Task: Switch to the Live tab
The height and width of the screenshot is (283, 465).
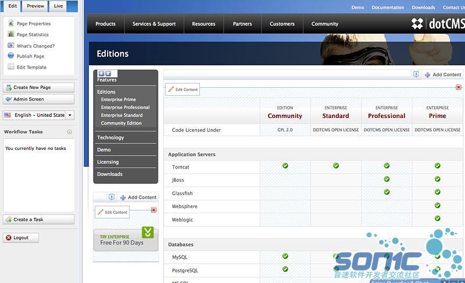Action: [58, 6]
